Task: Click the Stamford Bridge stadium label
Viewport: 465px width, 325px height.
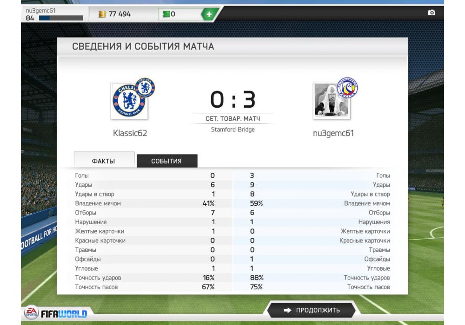Action: (x=233, y=130)
